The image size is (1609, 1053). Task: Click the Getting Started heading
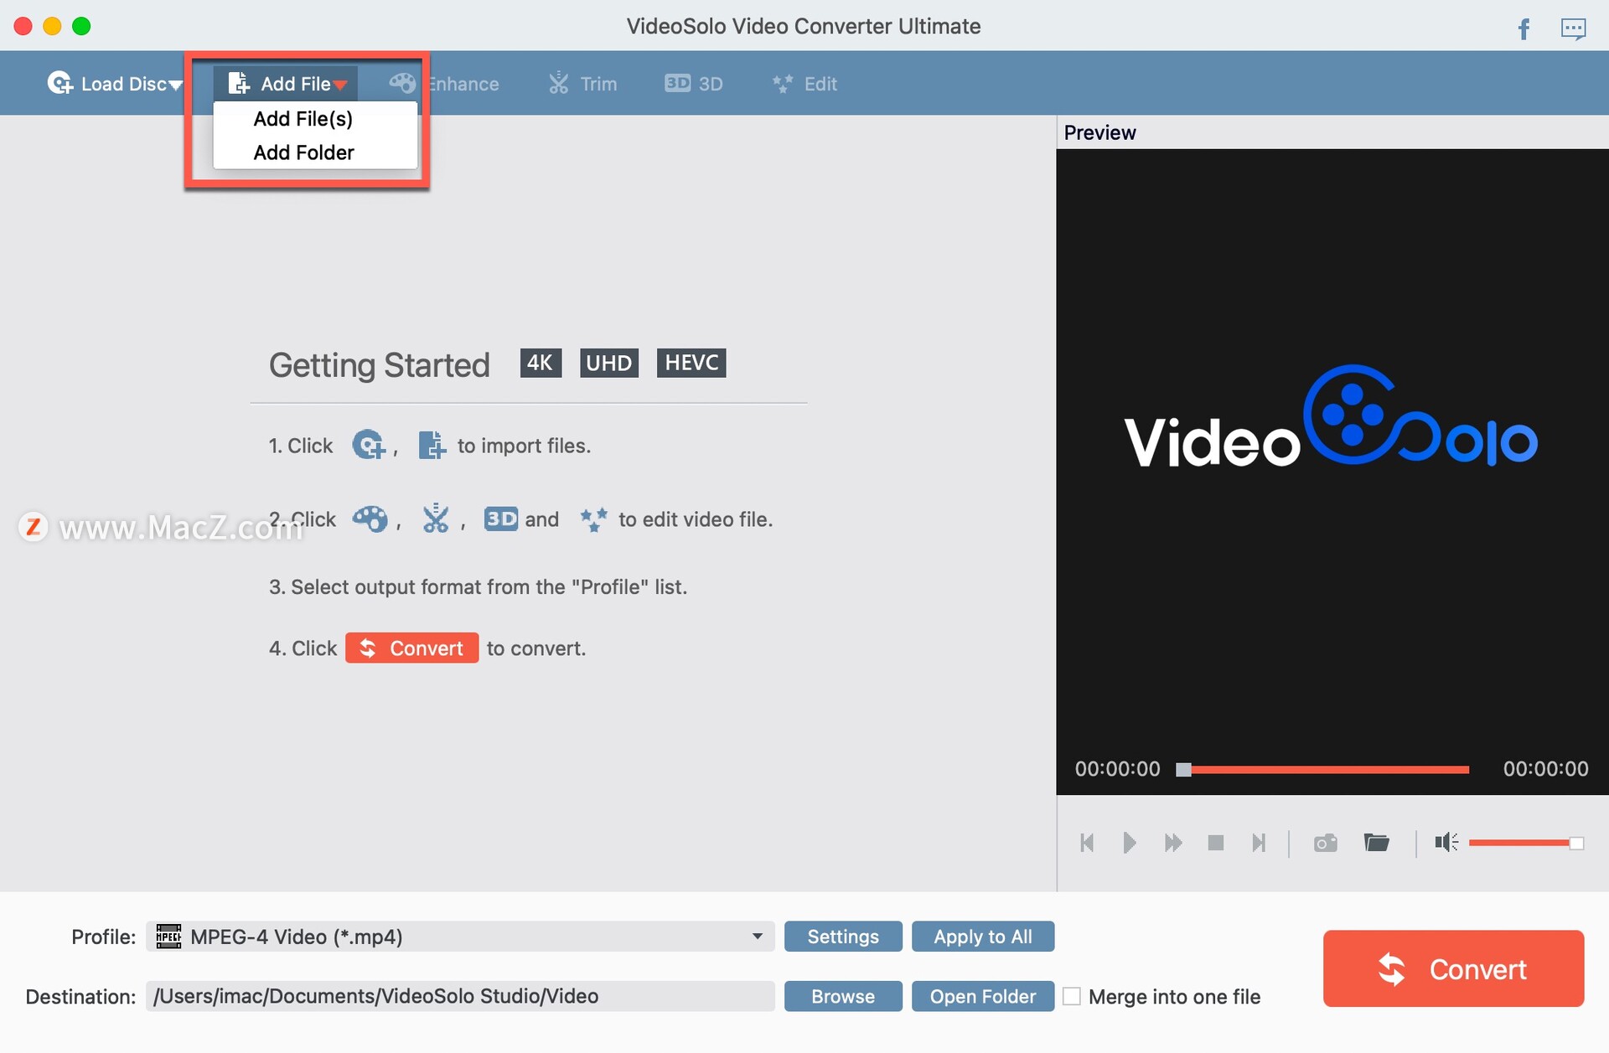379,365
